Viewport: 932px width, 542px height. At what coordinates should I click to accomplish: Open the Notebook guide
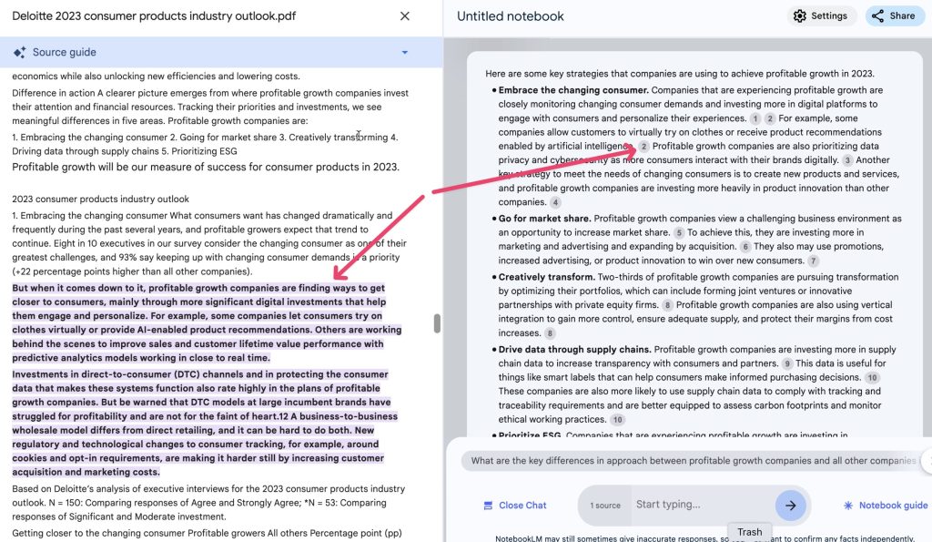click(x=885, y=506)
